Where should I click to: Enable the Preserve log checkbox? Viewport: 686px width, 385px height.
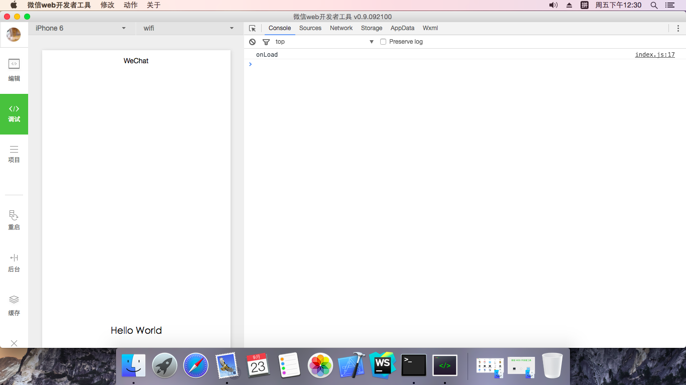pos(383,42)
